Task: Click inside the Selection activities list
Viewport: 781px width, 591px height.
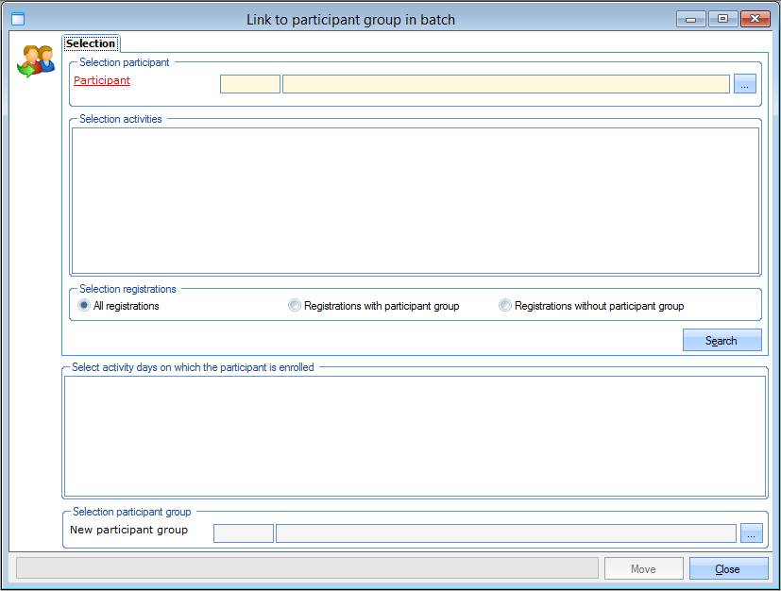Action: click(x=415, y=200)
